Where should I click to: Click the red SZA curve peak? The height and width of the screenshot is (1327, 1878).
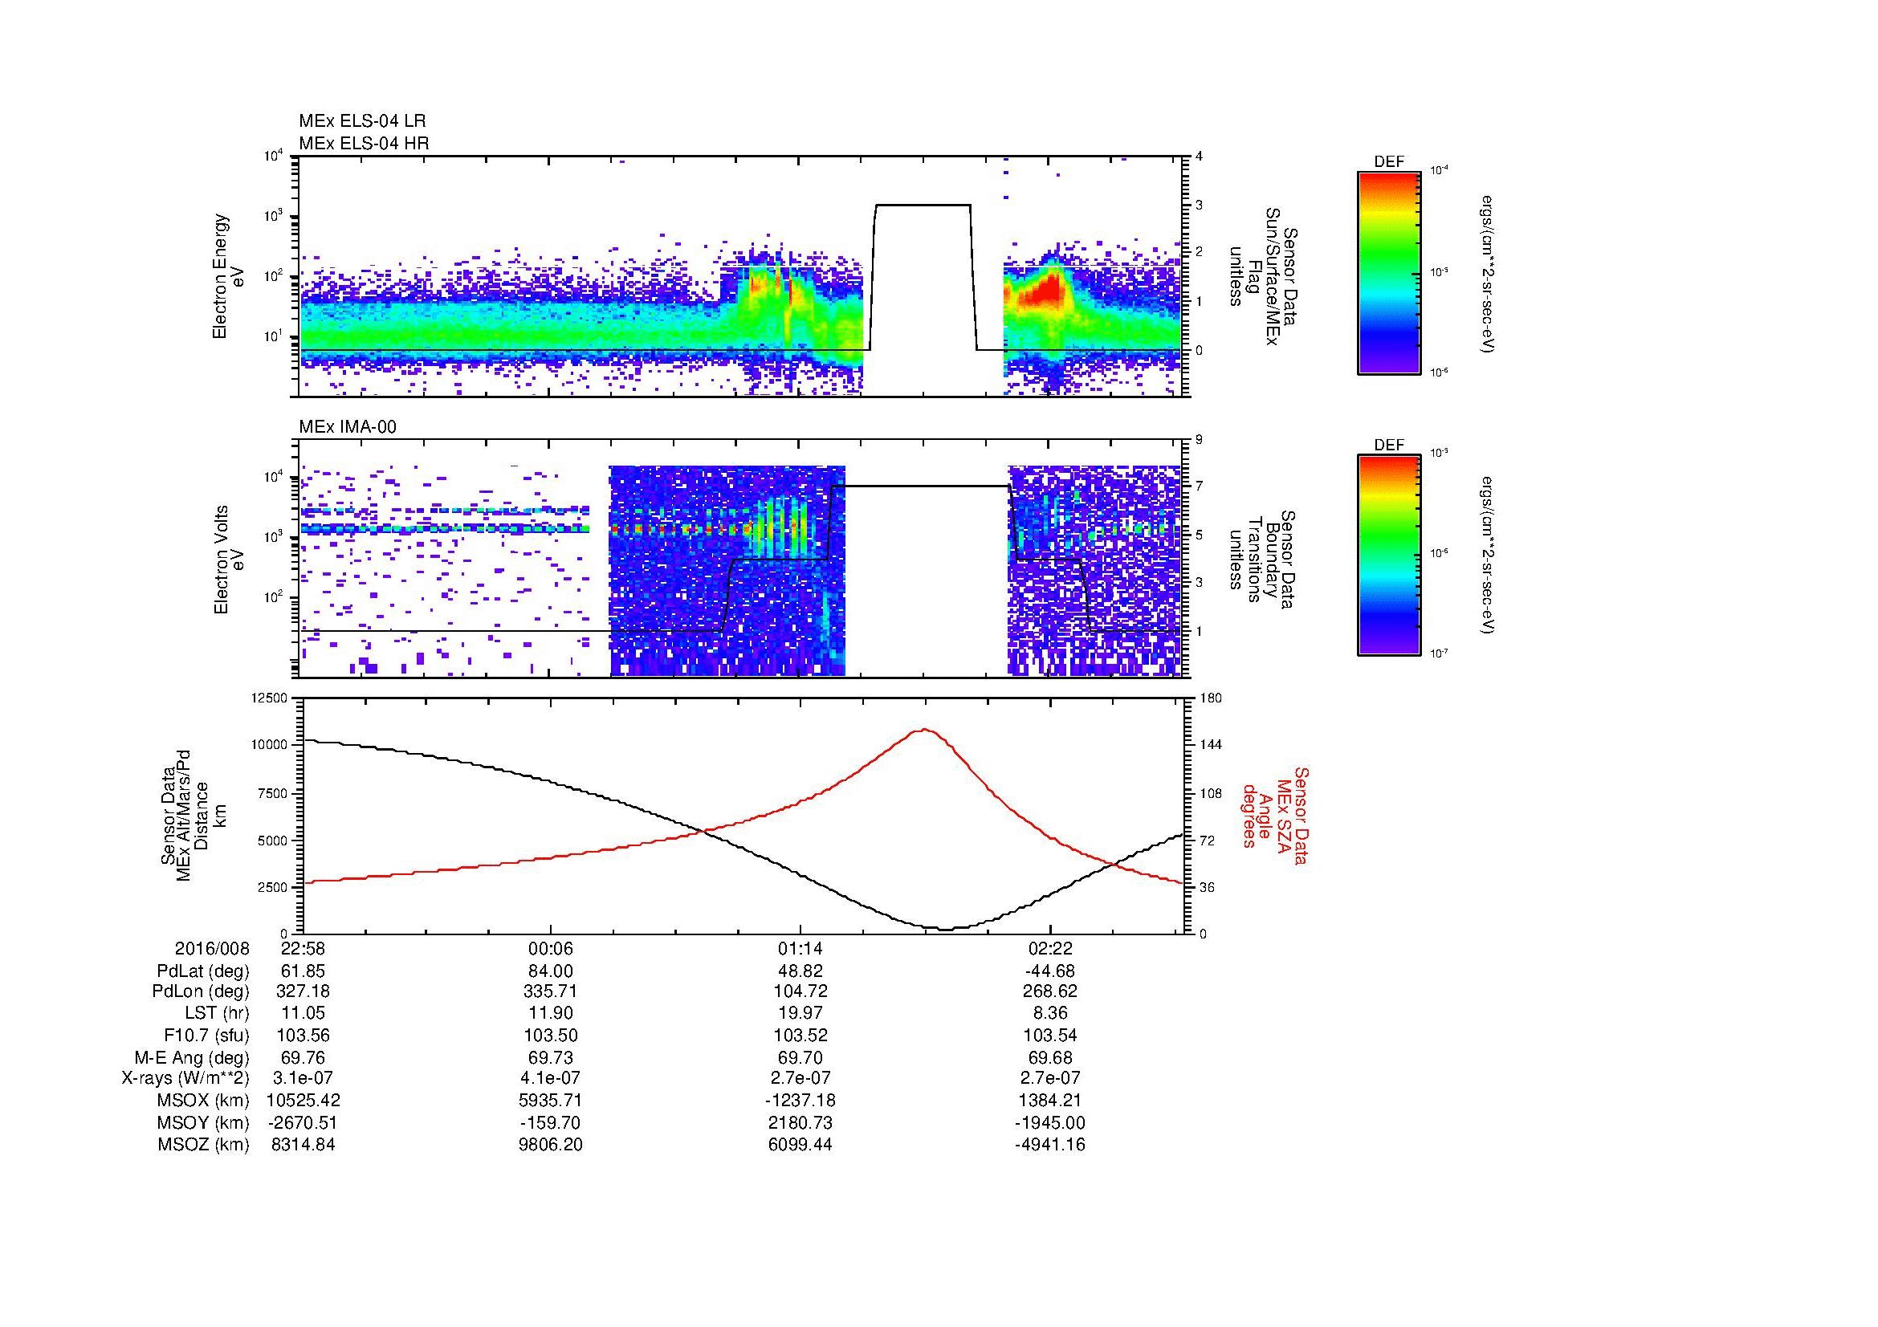pyautogui.click(x=924, y=729)
